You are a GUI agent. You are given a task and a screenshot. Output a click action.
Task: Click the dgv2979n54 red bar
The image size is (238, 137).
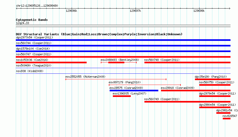tap(215, 96)
